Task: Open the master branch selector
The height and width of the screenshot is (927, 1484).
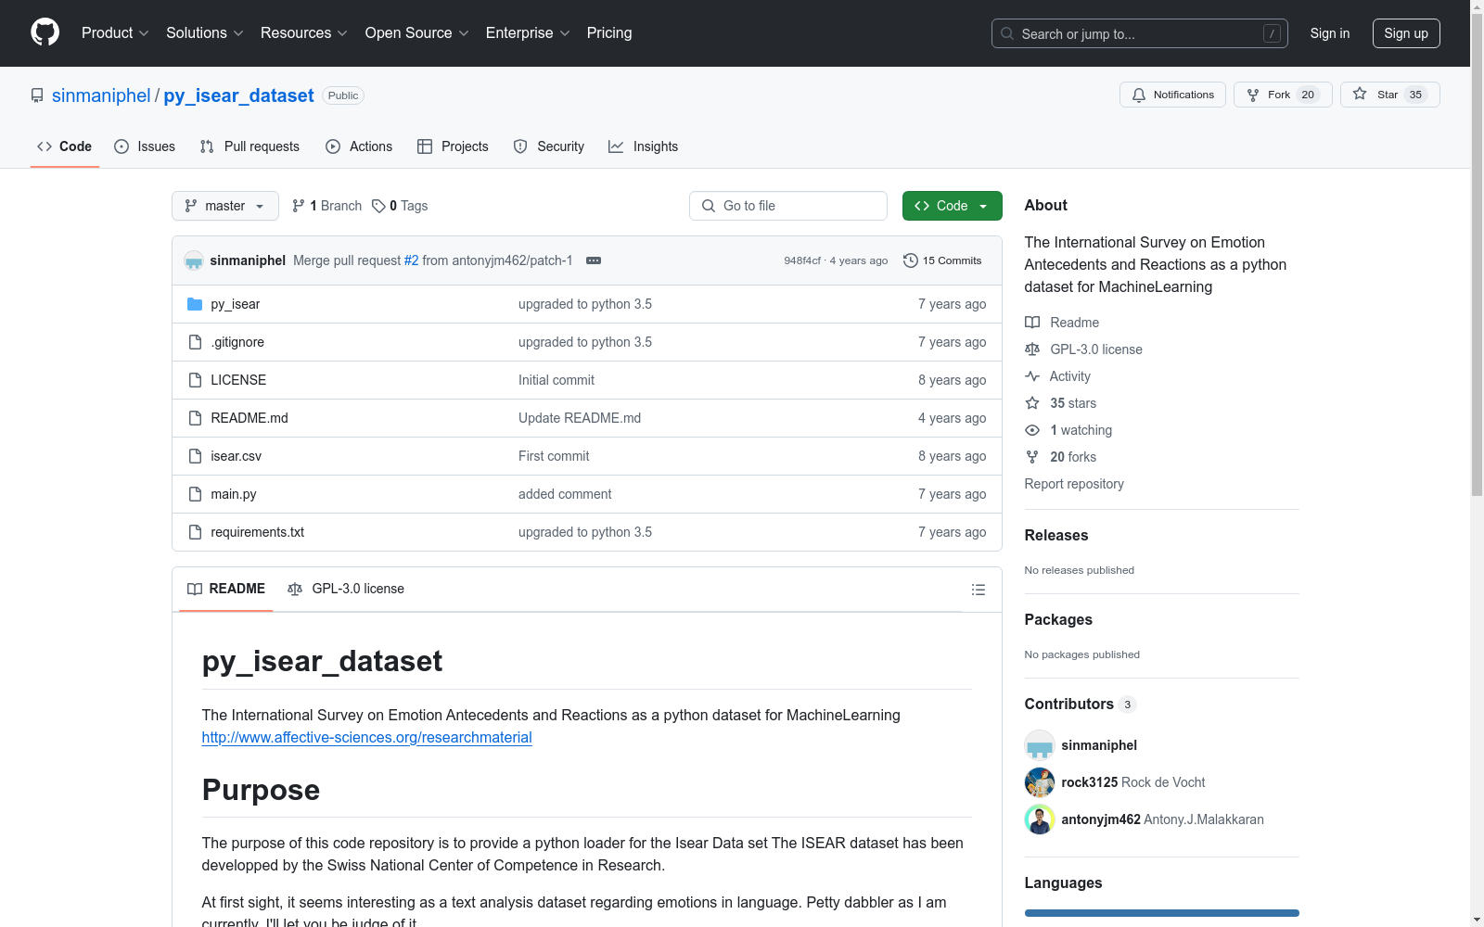Action: (225, 206)
